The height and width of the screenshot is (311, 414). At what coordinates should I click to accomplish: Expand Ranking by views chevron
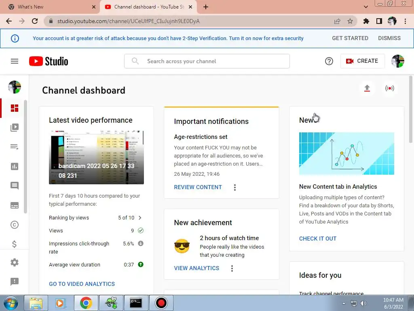click(140, 217)
